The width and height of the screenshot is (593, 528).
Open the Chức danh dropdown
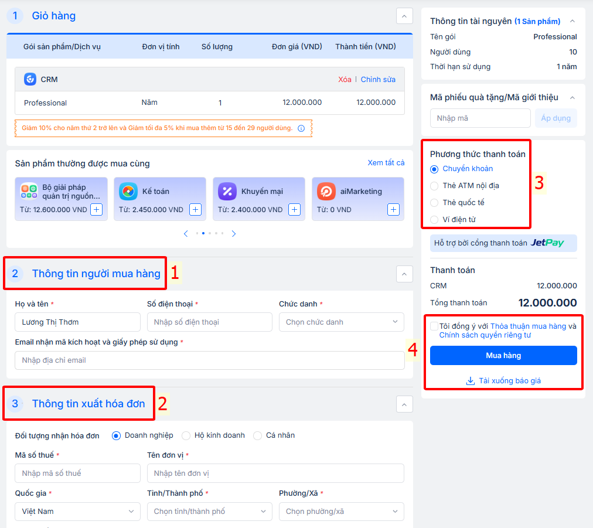(x=342, y=322)
